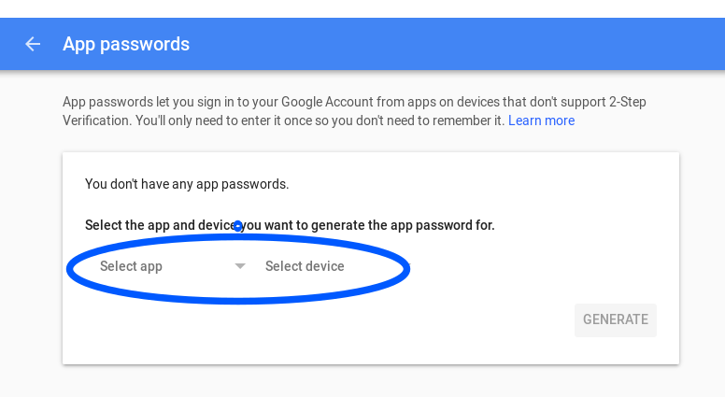Image resolution: width=725 pixels, height=397 pixels.
Task: Open the Learn more link
Action: tap(541, 121)
